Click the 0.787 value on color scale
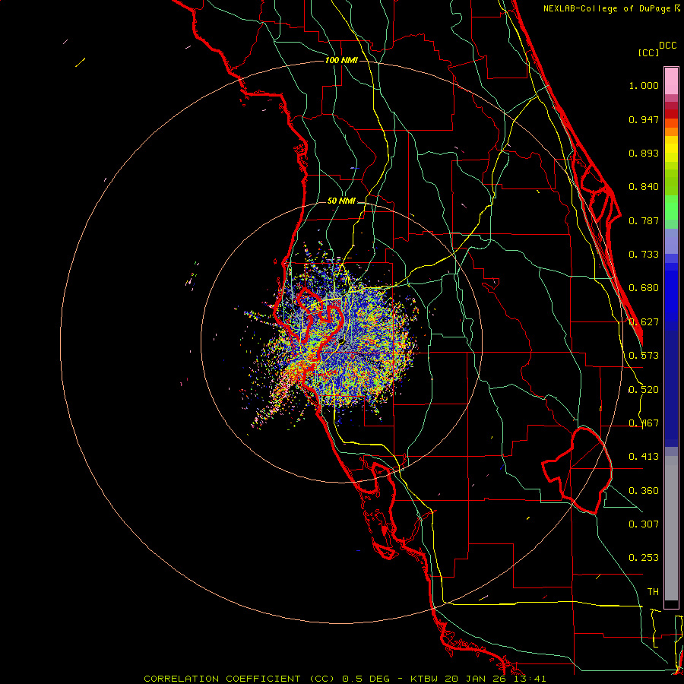The width and height of the screenshot is (684, 684). click(x=644, y=220)
